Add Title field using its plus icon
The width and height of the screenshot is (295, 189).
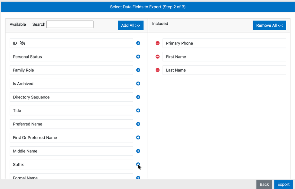pyautogui.click(x=138, y=111)
